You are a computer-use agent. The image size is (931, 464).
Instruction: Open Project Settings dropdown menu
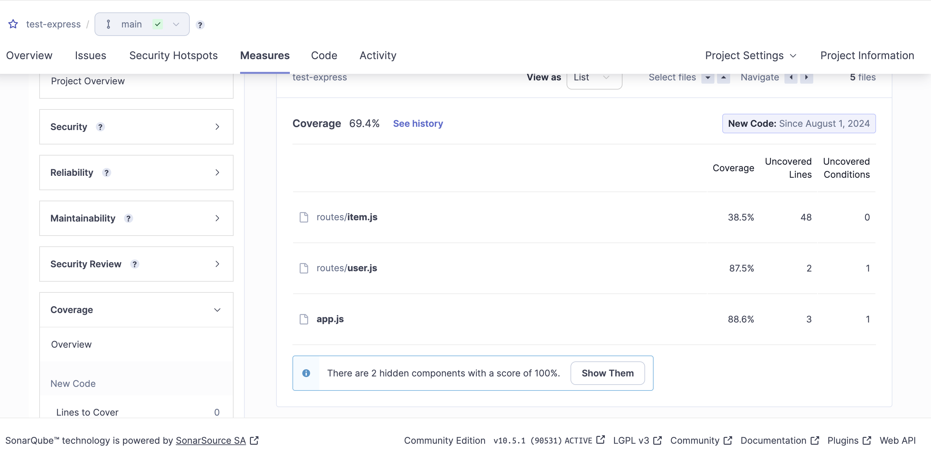pyautogui.click(x=751, y=56)
